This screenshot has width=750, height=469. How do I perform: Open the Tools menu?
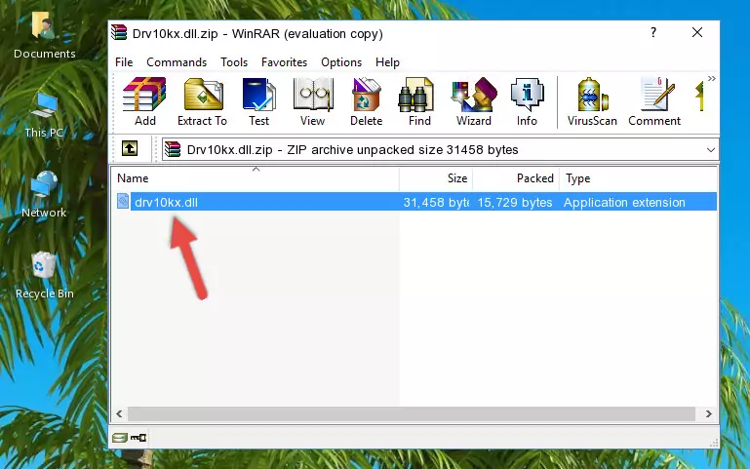coord(234,62)
